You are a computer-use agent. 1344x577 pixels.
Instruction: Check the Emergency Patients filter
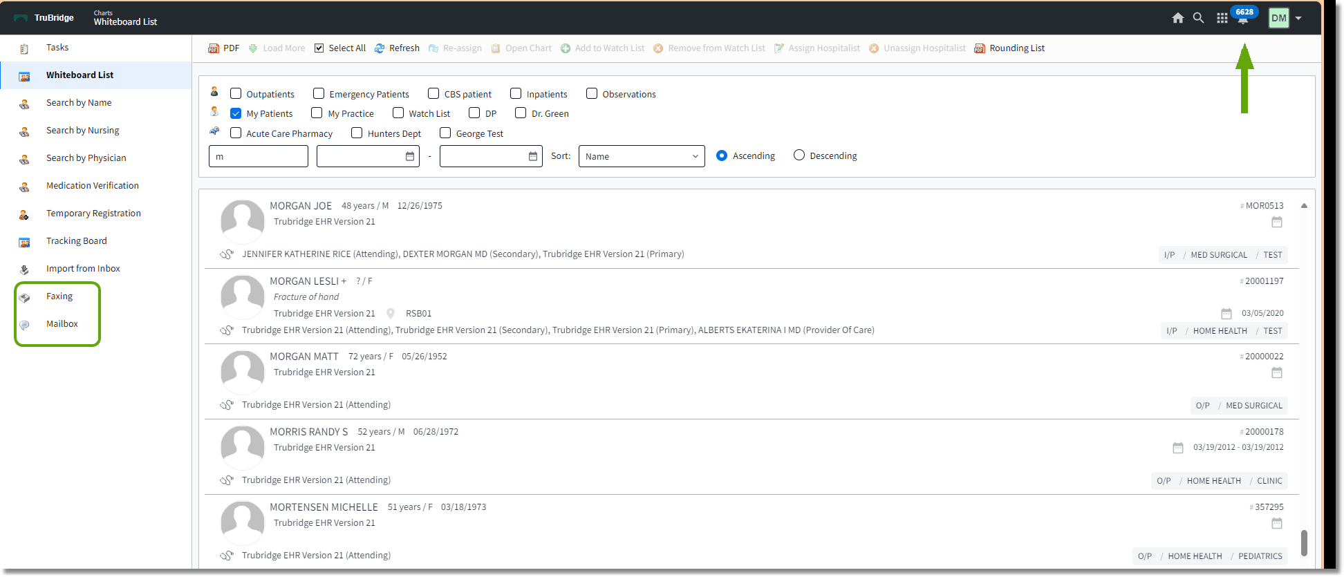pos(319,93)
